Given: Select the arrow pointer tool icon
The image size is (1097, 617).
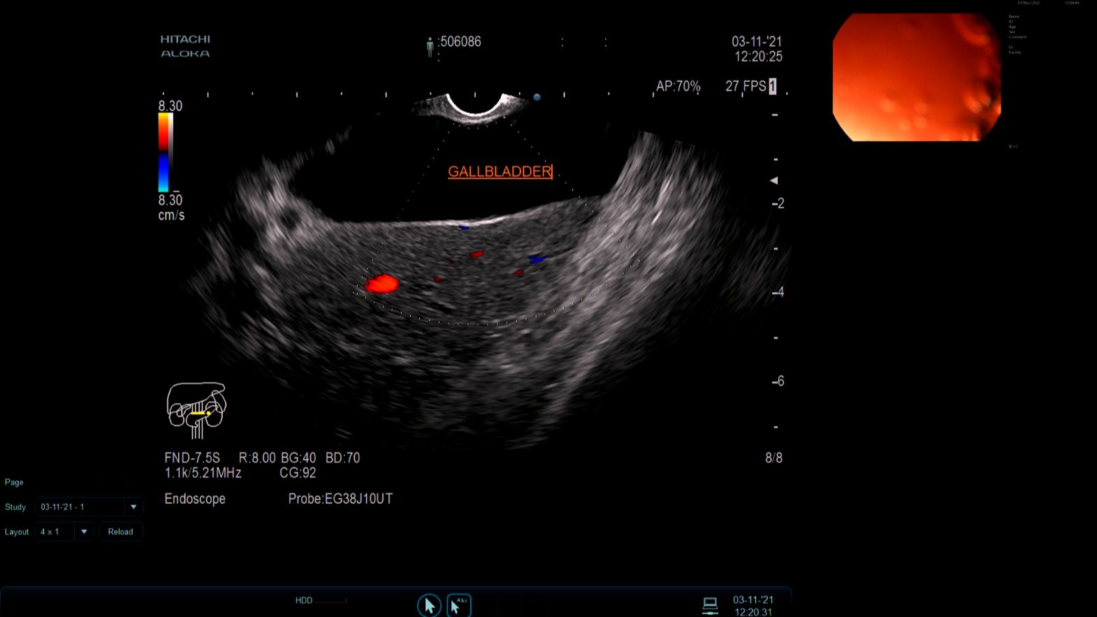Looking at the screenshot, I should tap(429, 605).
